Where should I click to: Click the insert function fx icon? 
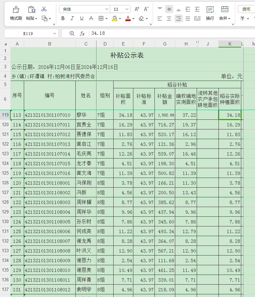(82, 33)
